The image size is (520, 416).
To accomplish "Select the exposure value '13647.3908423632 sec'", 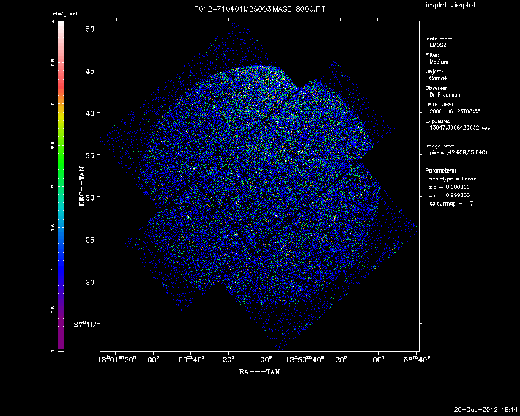I will click(459, 128).
